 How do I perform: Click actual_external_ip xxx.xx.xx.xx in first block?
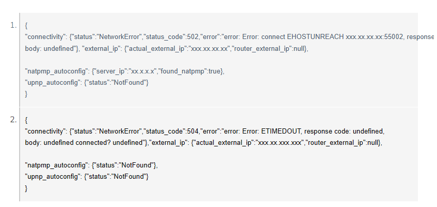209,49
